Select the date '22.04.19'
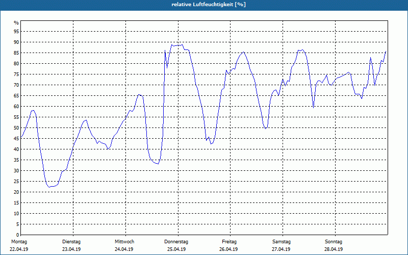408x255 pixels. (19, 249)
